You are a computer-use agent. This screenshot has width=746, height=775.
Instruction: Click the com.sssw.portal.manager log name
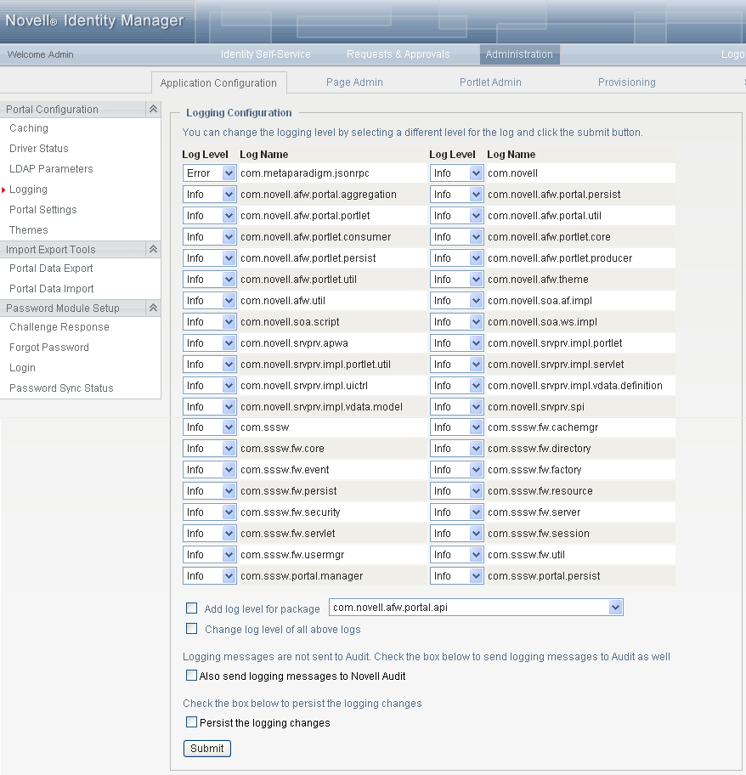(x=302, y=576)
